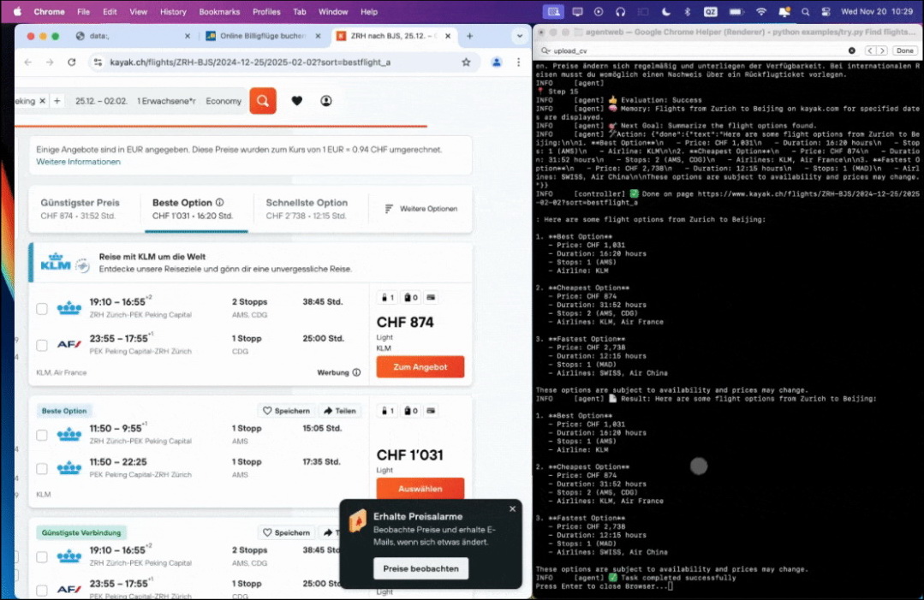Click the Zum Angebot button
Viewport: 924px width, 600px height.
click(420, 367)
